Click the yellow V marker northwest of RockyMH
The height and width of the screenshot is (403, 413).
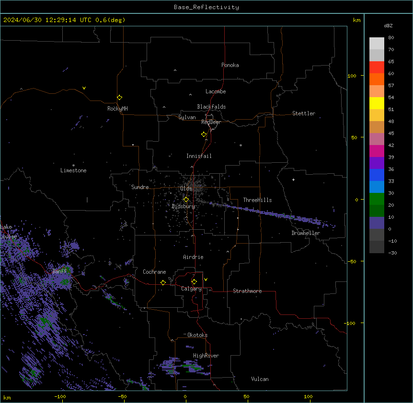coord(84,88)
